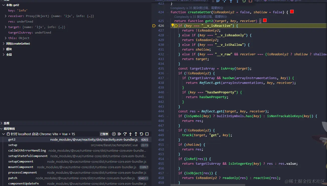This screenshot has width=327, height=186.
Task: Select the mountComponent stack frame
Action: tap(76, 167)
